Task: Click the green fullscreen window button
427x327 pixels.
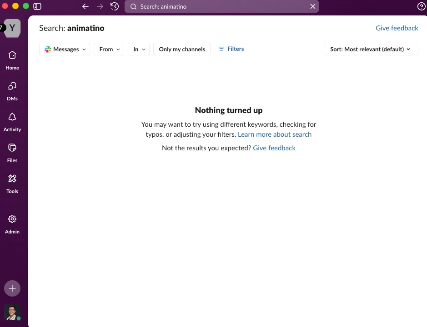Action: coord(26,6)
